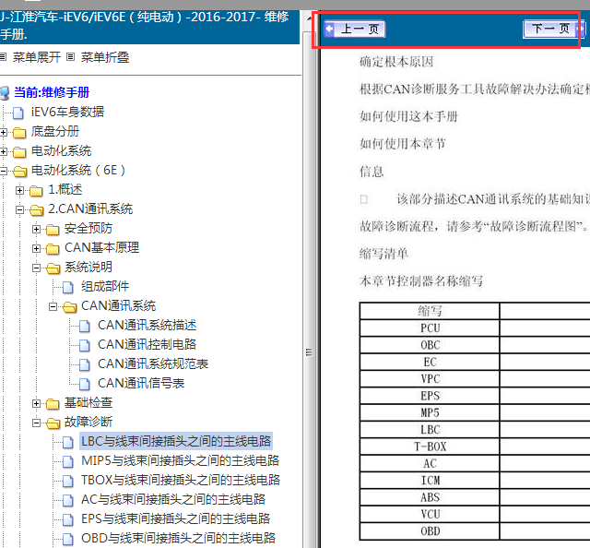This screenshot has height=548, width=590.
Task: Click the page icon beside iEV6车身数据
Action: (18, 113)
